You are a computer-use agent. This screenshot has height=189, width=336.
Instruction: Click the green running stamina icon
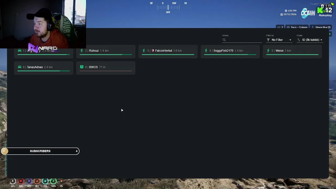click(53, 181)
